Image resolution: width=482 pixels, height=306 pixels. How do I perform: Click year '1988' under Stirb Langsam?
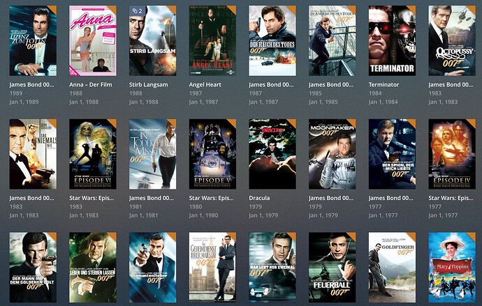pyautogui.click(x=136, y=93)
